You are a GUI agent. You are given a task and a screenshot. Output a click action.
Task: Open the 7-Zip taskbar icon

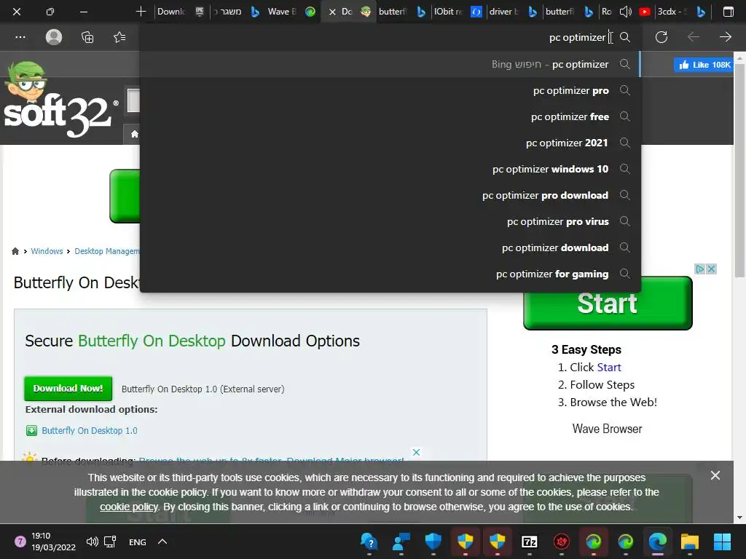pyautogui.click(x=529, y=542)
